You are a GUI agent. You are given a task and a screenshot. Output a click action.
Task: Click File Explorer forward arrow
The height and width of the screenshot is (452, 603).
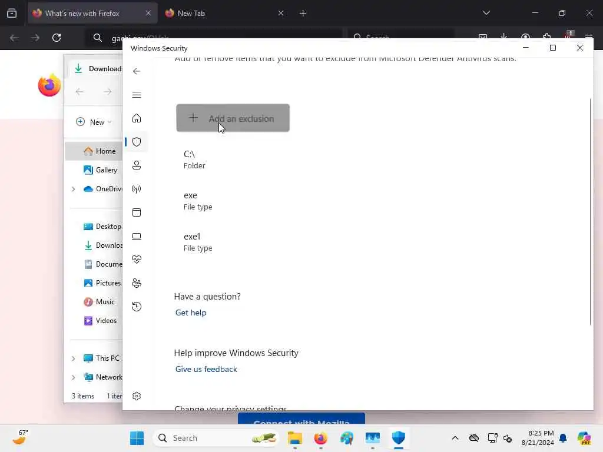108,91
